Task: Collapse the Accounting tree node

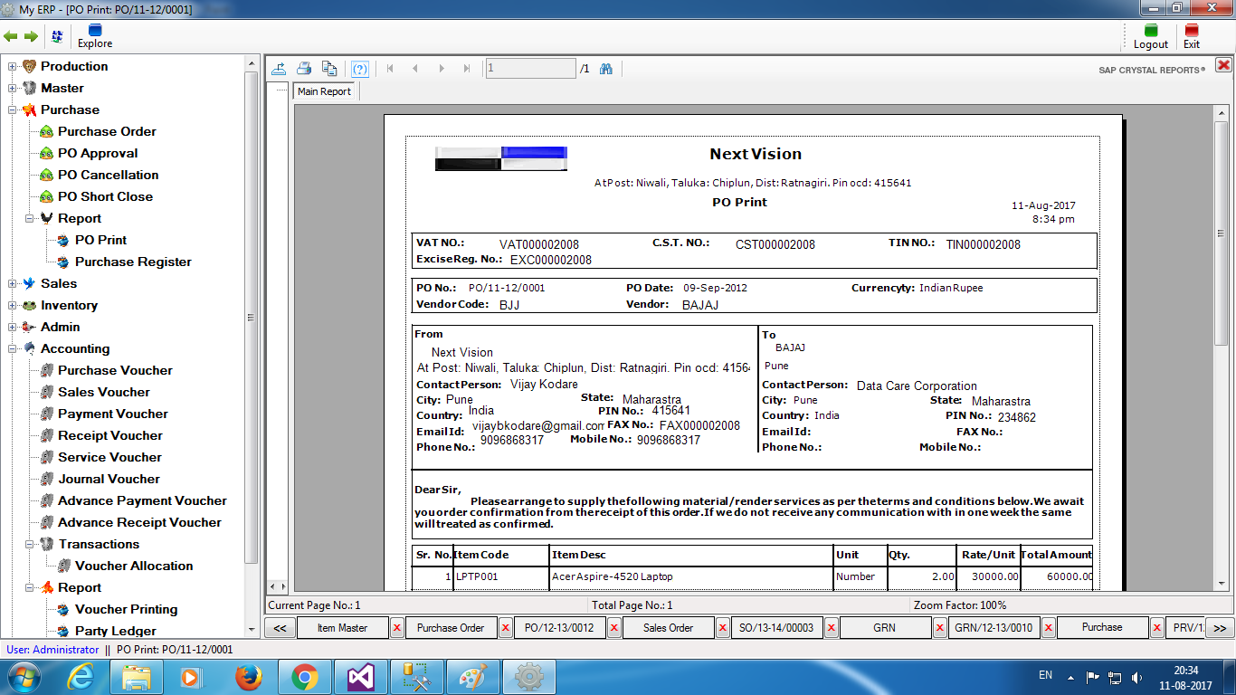Action: [13, 348]
